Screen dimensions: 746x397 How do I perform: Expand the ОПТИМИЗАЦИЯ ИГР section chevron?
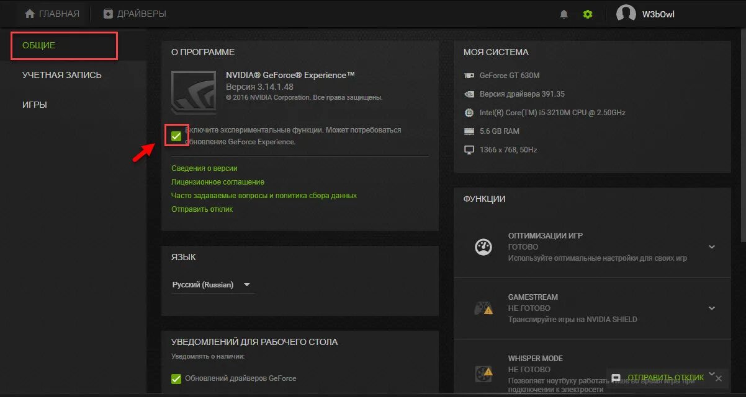[712, 246]
